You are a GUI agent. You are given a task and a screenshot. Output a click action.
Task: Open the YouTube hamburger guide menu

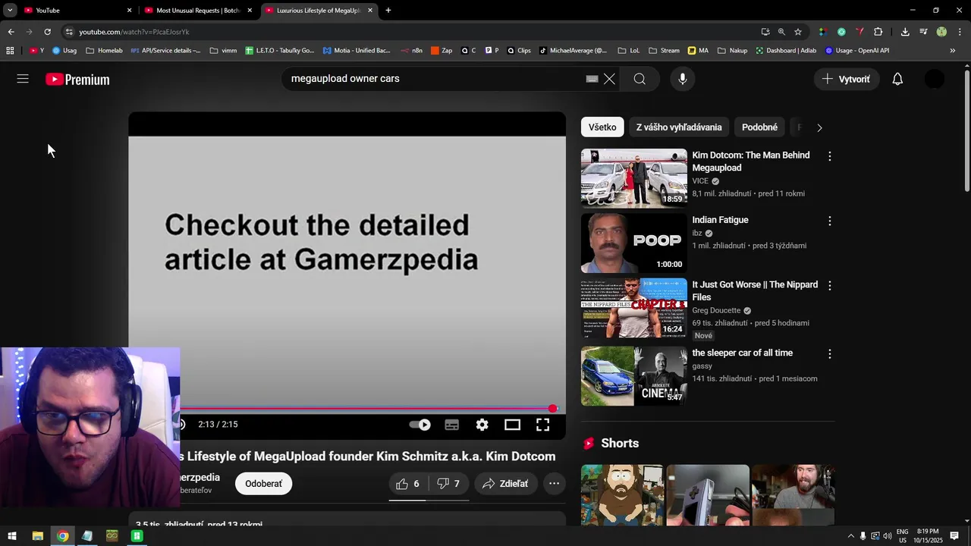pyautogui.click(x=23, y=79)
